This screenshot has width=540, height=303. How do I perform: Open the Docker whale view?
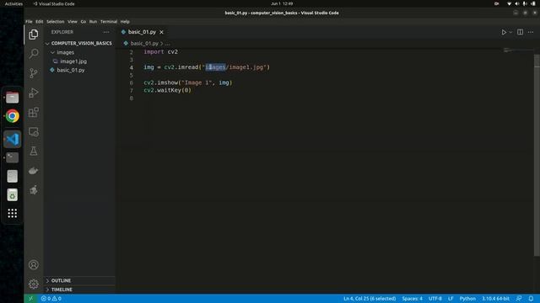click(34, 170)
